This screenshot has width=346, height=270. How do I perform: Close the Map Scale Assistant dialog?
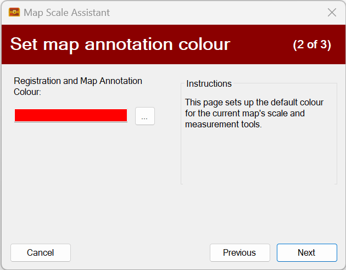pos(332,12)
